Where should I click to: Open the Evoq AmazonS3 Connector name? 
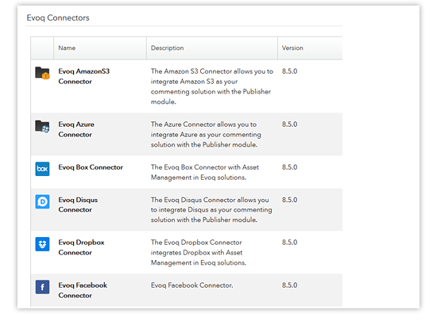[x=84, y=76]
